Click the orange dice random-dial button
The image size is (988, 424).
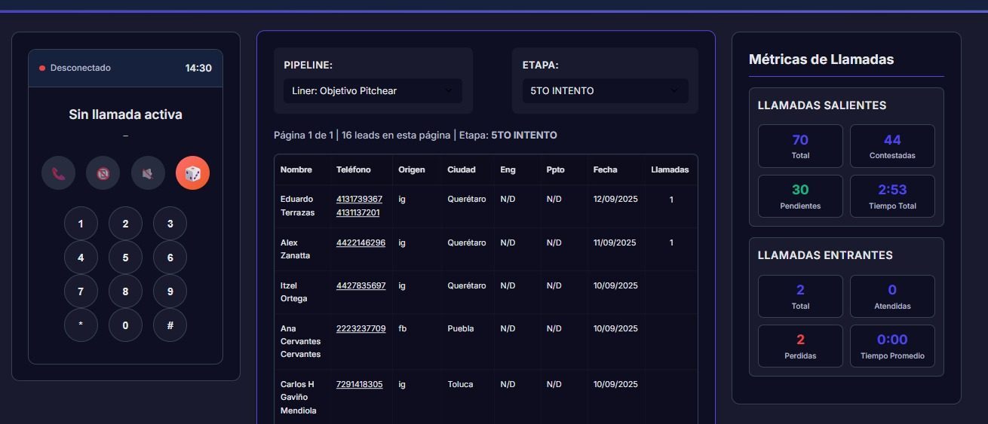tap(192, 173)
